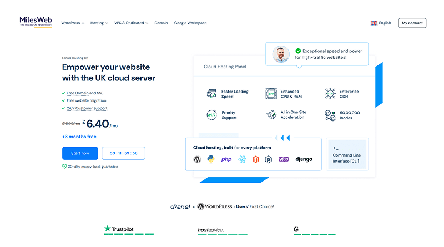Click the Free Domain and SSL link
444x247 pixels.
tap(85, 93)
